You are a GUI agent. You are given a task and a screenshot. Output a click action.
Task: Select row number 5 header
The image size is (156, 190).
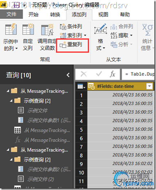click(x=81, y=130)
